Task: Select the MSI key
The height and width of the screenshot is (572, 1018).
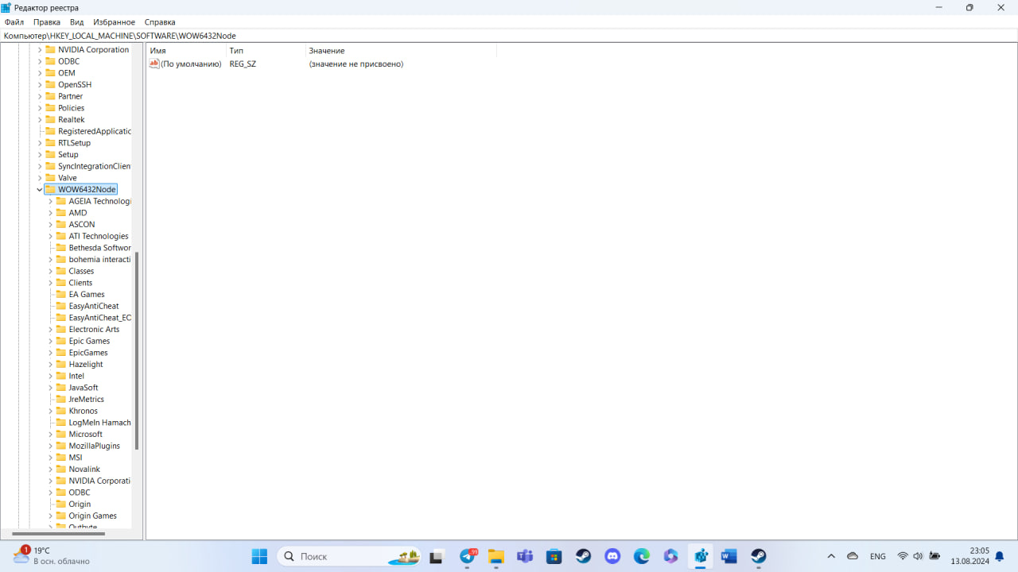Action: pyautogui.click(x=76, y=458)
